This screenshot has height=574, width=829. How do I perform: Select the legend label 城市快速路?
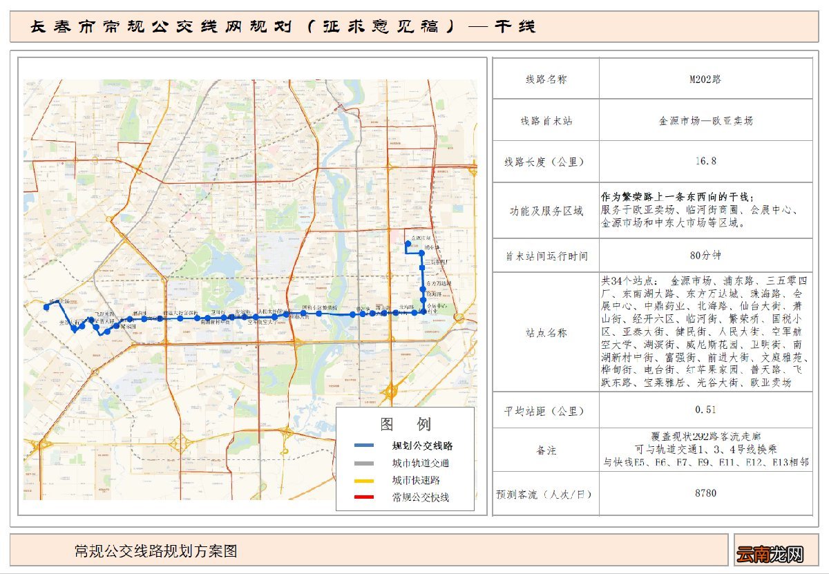(x=416, y=480)
